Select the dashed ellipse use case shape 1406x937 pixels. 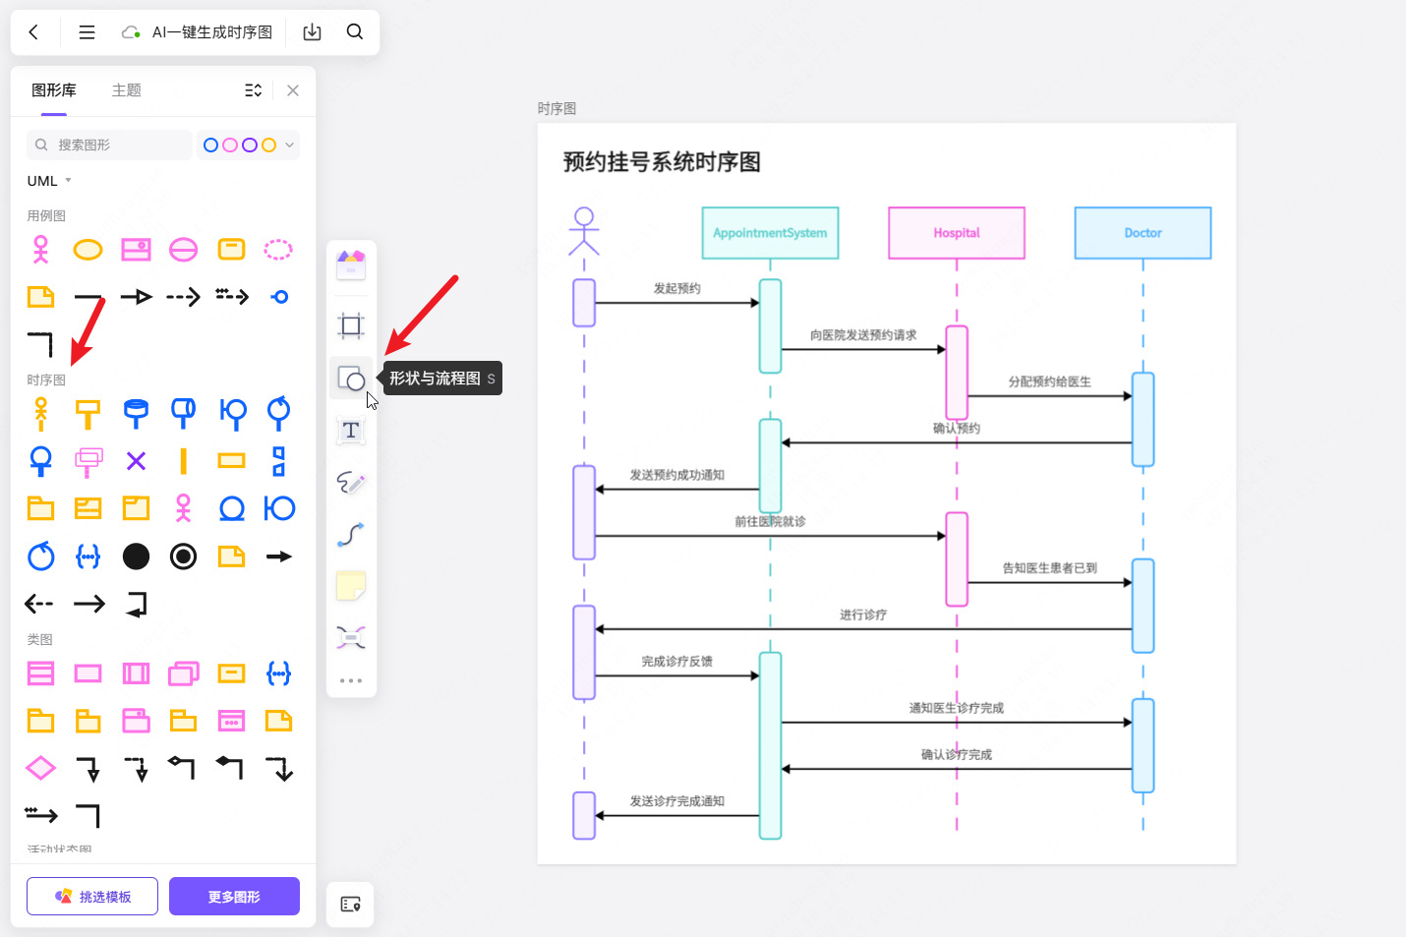pyautogui.click(x=278, y=250)
